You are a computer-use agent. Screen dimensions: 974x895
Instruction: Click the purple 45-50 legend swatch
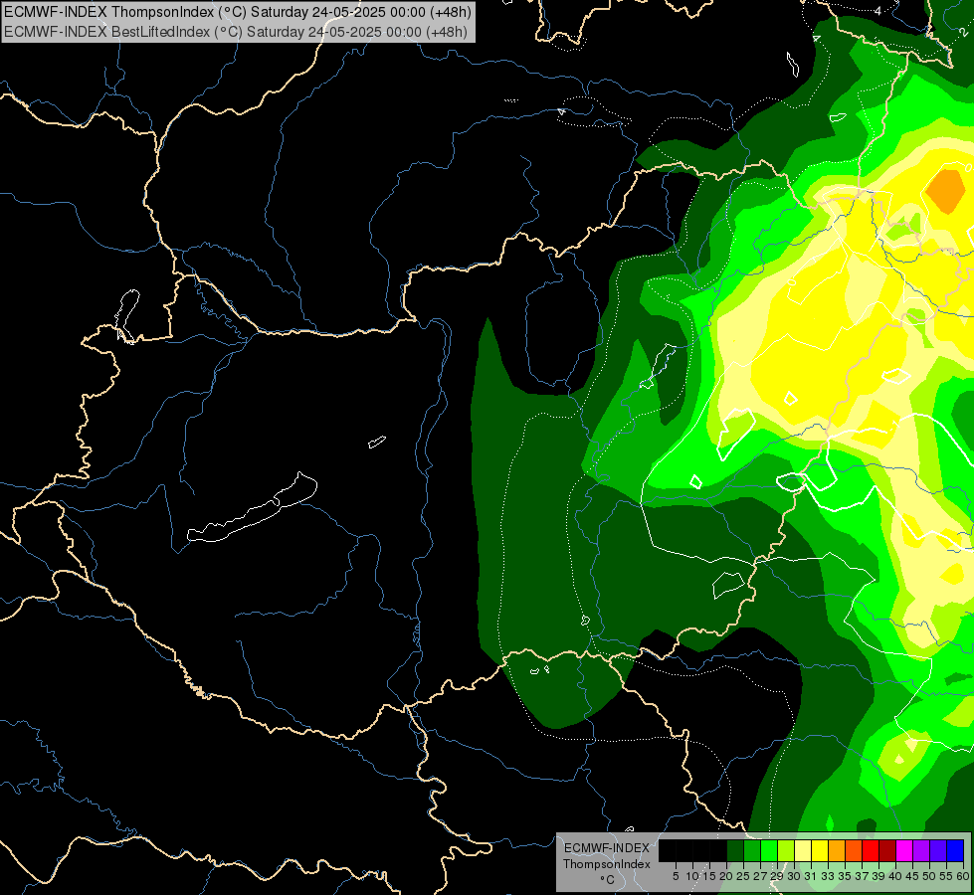921,850
